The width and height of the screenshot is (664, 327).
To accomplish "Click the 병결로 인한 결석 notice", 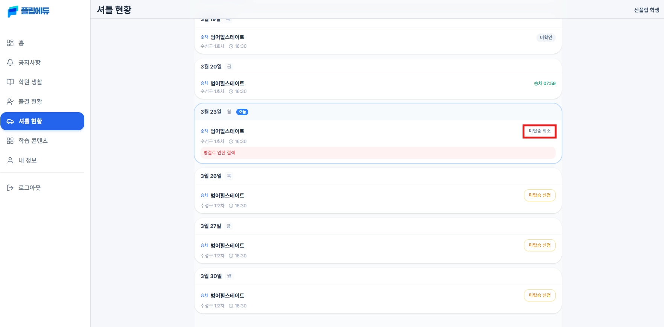I will click(378, 153).
